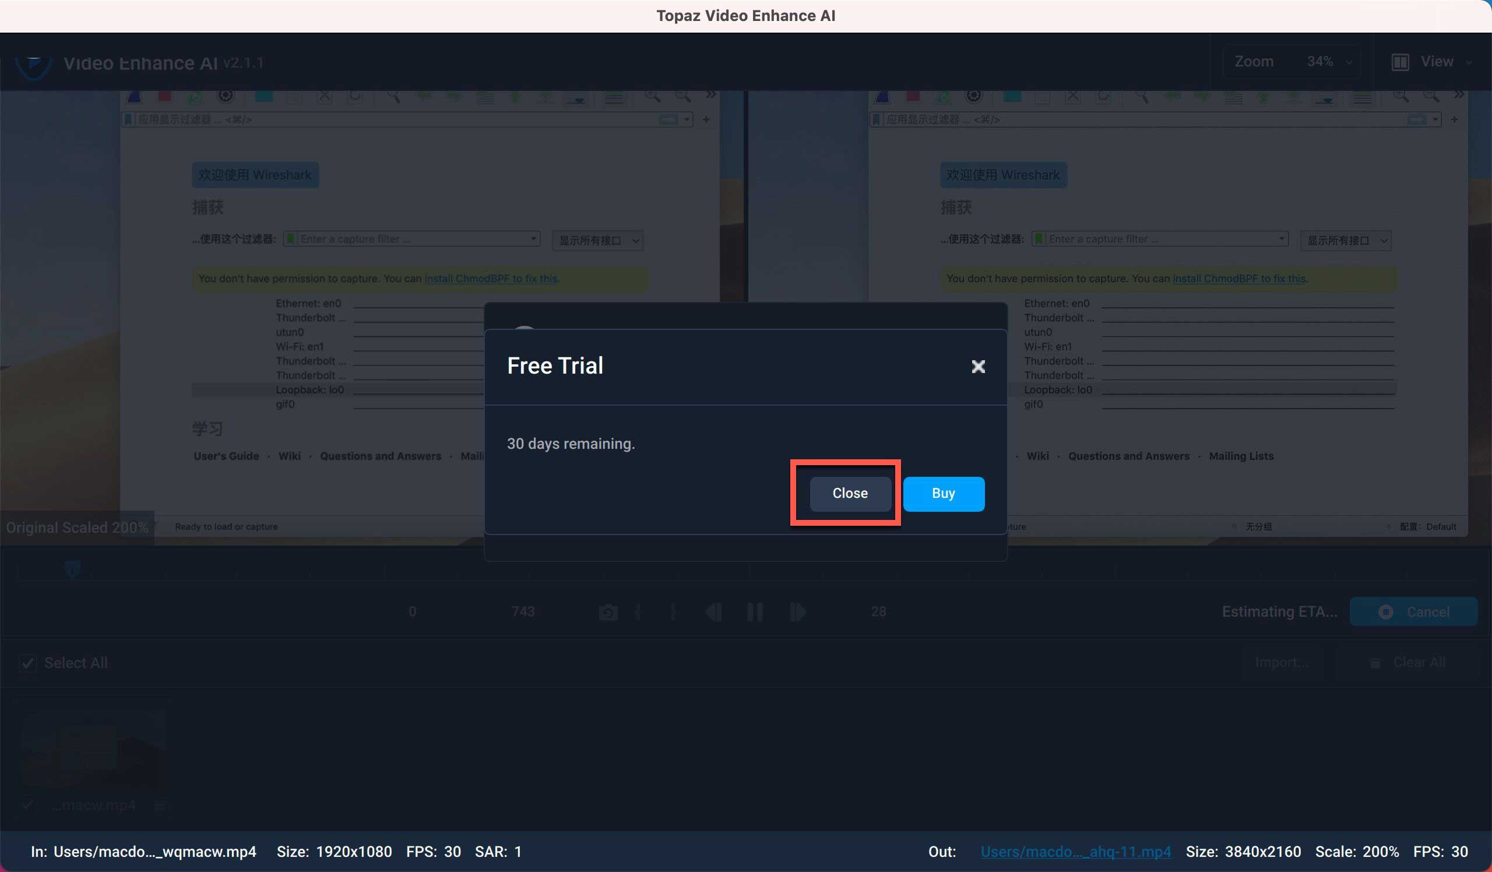The height and width of the screenshot is (872, 1492).
Task: Select the ...macw.mp4 video thumbnail
Action: [x=93, y=749]
